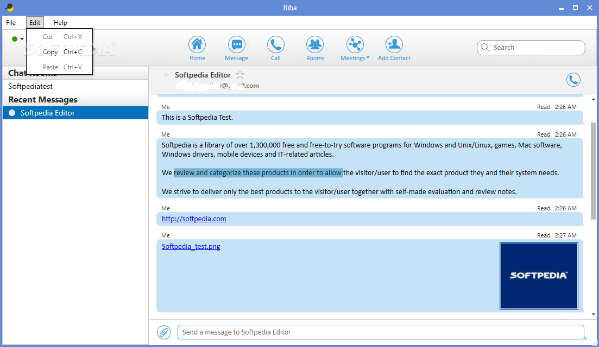Click the Add Contact icon
Image resolution: width=599 pixels, height=347 pixels.
[x=394, y=45]
